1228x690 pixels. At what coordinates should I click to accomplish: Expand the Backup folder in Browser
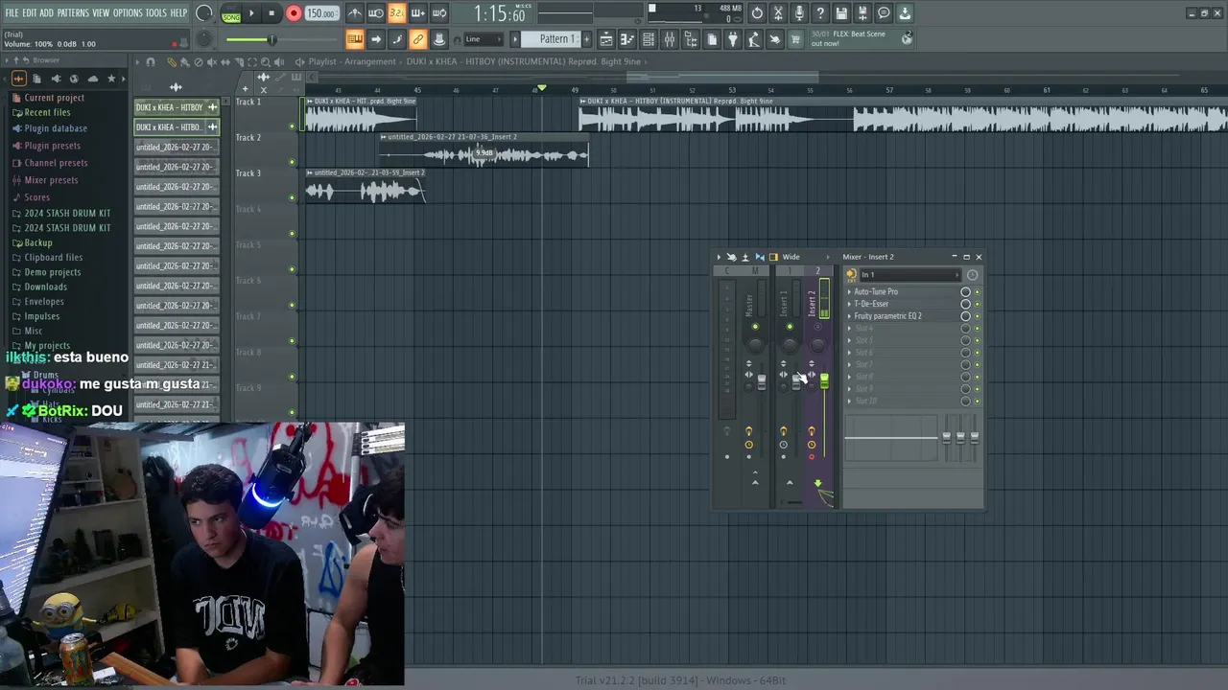38,242
